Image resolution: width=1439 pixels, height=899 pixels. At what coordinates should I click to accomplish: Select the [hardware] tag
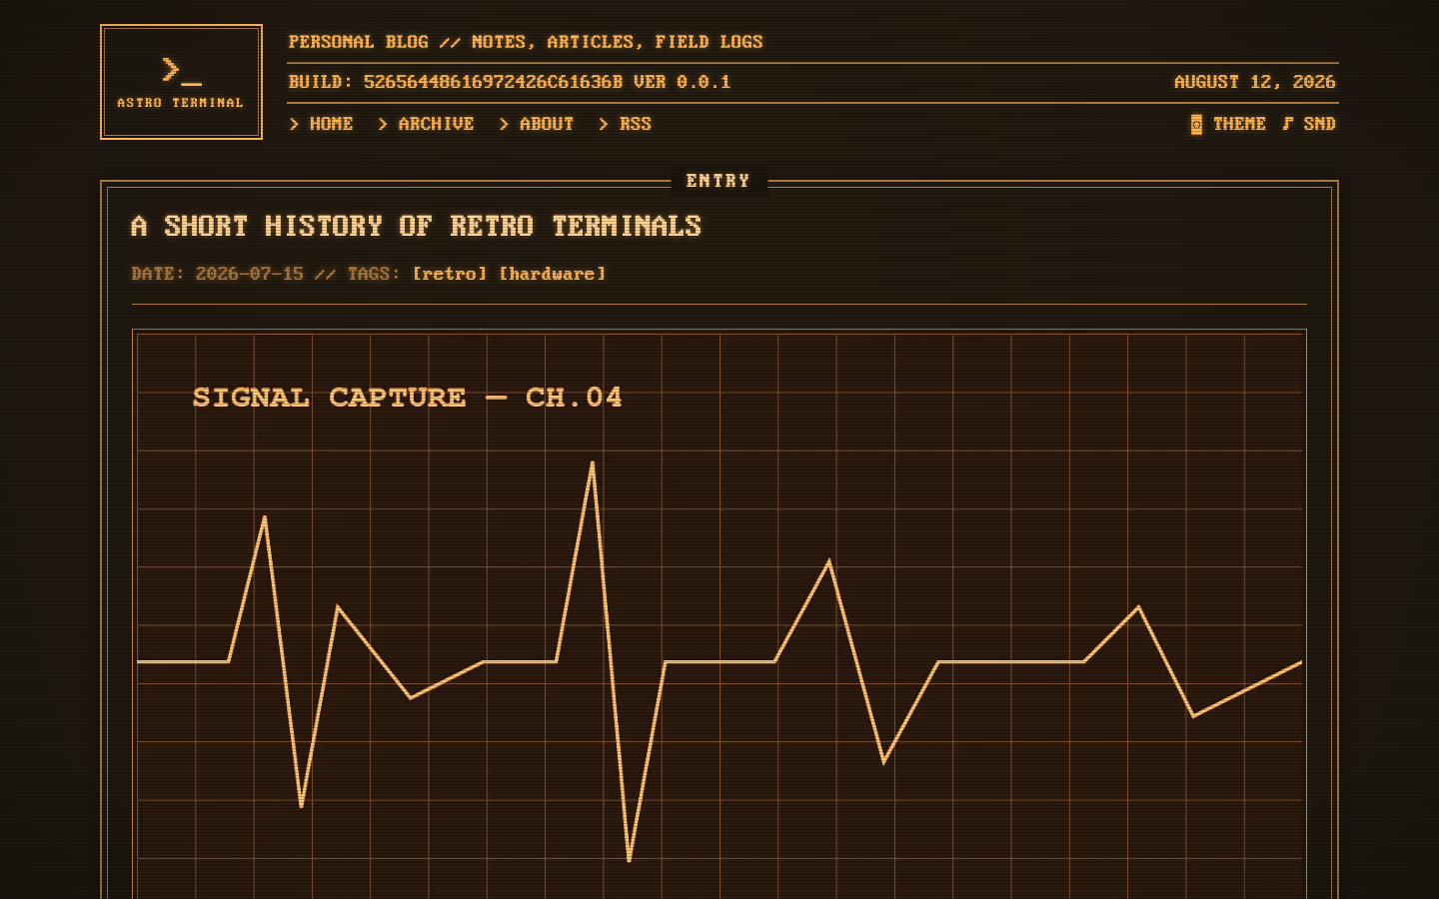click(x=553, y=274)
